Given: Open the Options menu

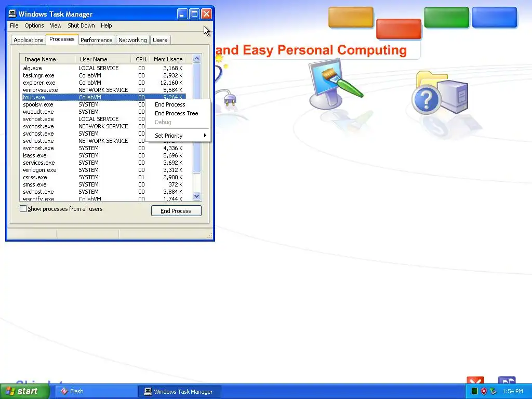Looking at the screenshot, I should 34,25.
